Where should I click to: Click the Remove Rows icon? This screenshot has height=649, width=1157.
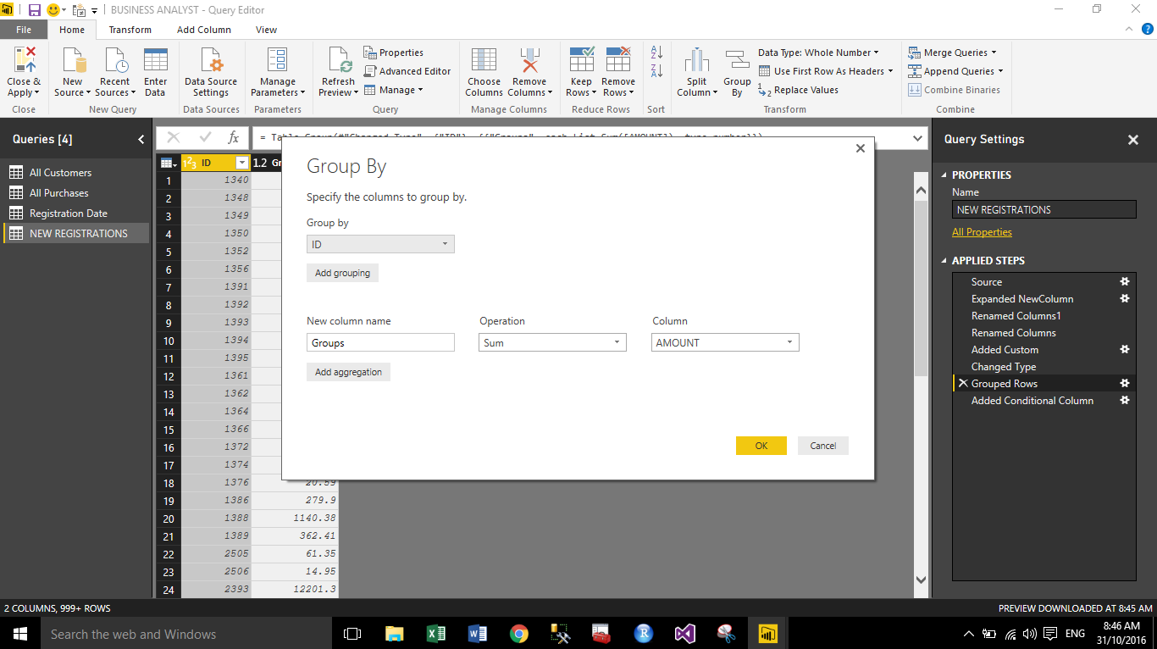coord(618,61)
